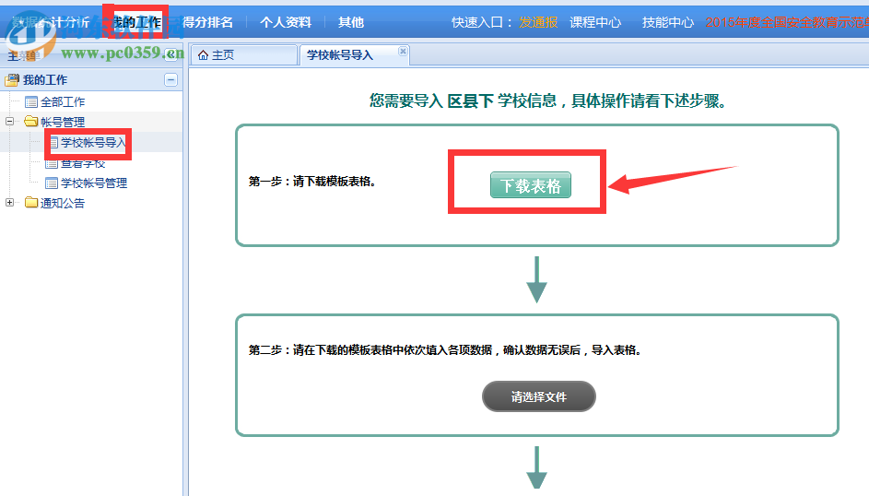Click the 第二步 instruction text
Screen dimensions: 869x496
click(444, 349)
